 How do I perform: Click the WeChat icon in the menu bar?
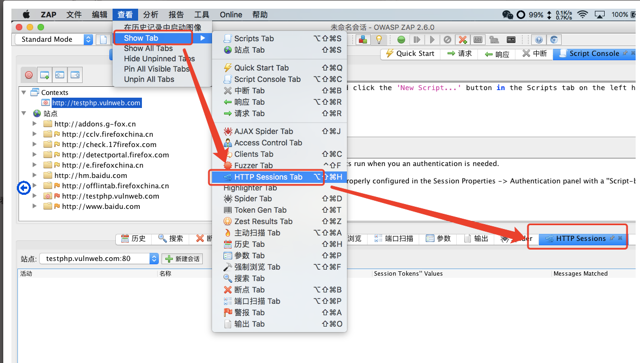[507, 15]
